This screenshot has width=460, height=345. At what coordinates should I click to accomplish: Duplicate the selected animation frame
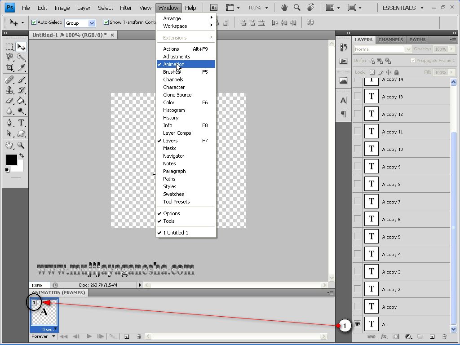(x=127, y=336)
